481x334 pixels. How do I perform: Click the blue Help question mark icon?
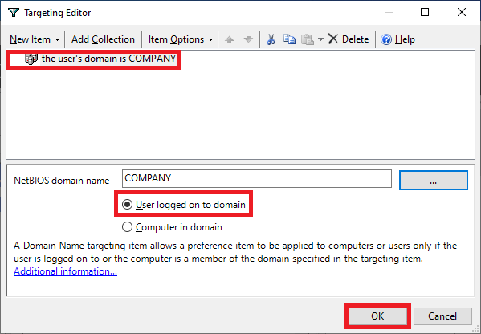[386, 39]
